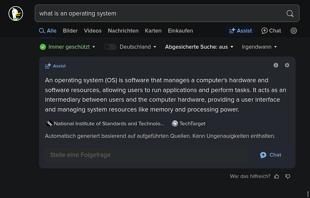
Task: Open Assist panel gear settings
Action: pos(287,65)
